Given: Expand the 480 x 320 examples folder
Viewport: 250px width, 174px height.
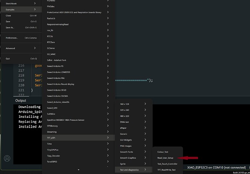Looking at the screenshot, I should [x=134, y=116].
